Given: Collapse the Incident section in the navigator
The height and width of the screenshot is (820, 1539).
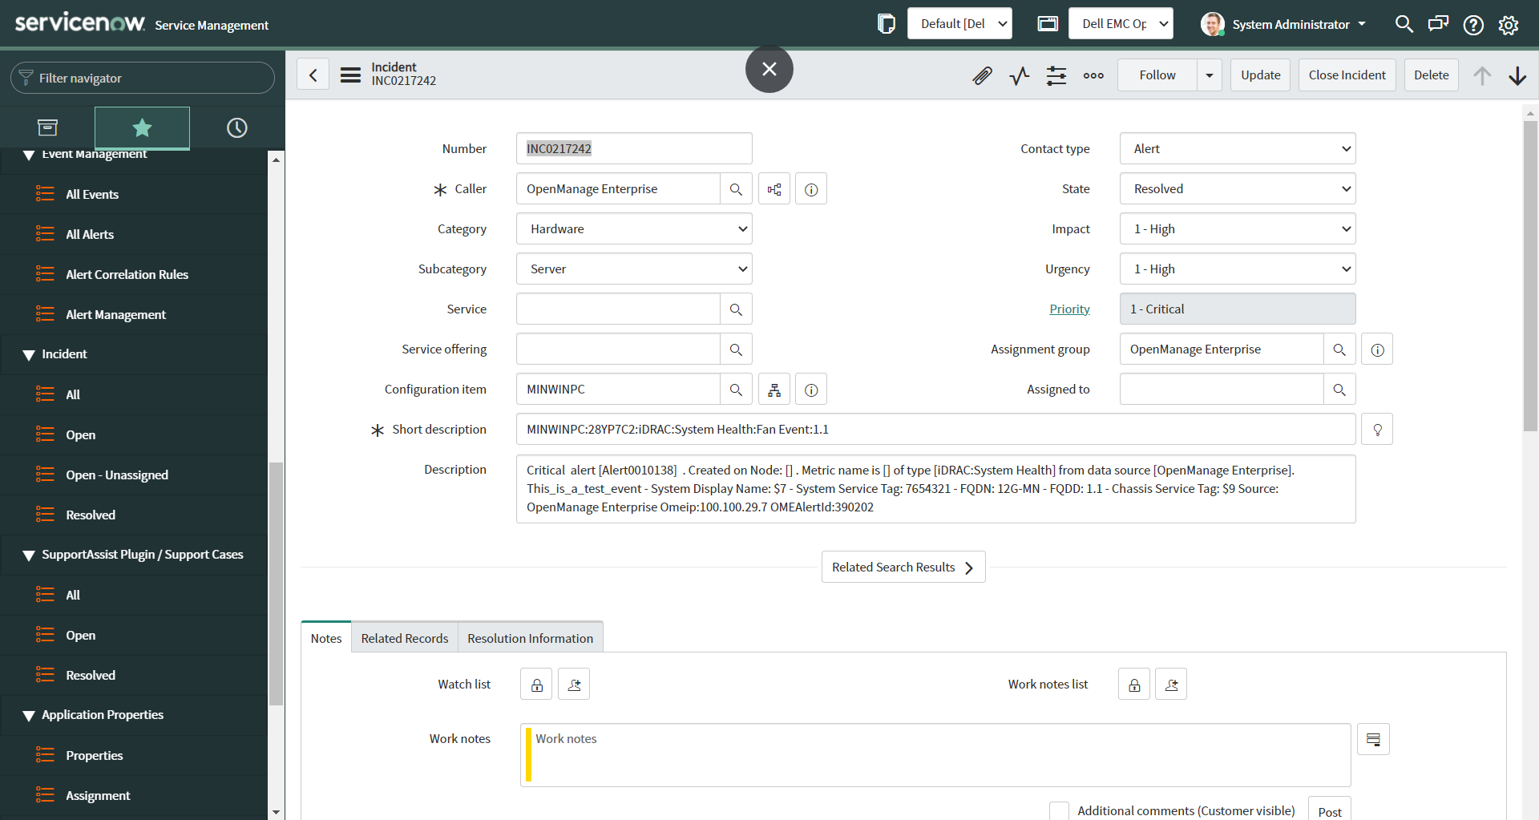Looking at the screenshot, I should pos(30,353).
